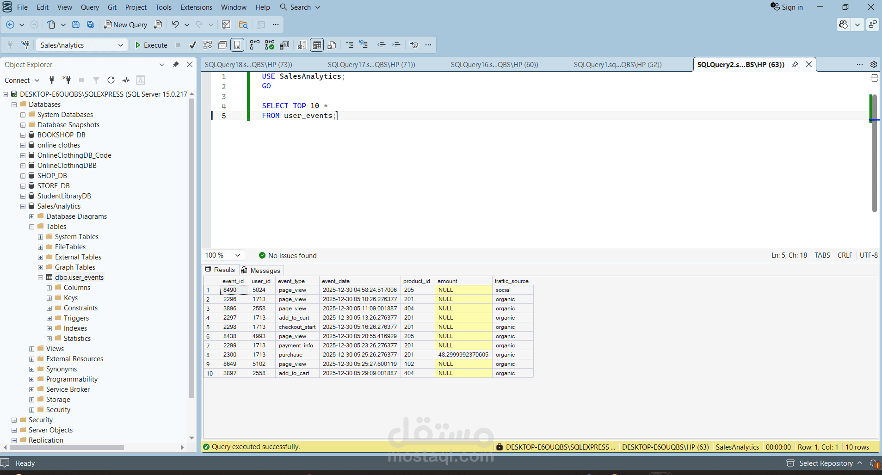Click the Sign in button
Image resolution: width=882 pixels, height=475 pixels.
(x=787, y=7)
